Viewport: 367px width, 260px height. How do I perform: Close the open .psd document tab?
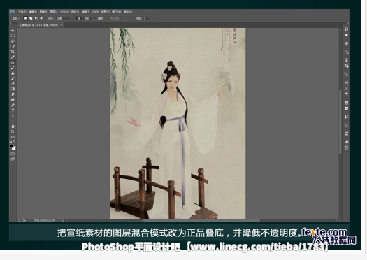coord(62,24)
